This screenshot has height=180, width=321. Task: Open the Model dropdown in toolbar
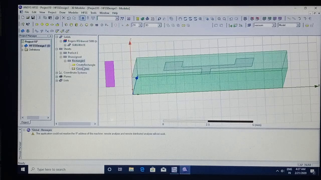coord(298,25)
